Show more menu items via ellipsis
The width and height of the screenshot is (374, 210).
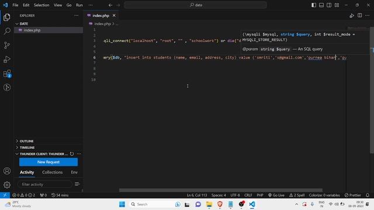click(x=91, y=5)
